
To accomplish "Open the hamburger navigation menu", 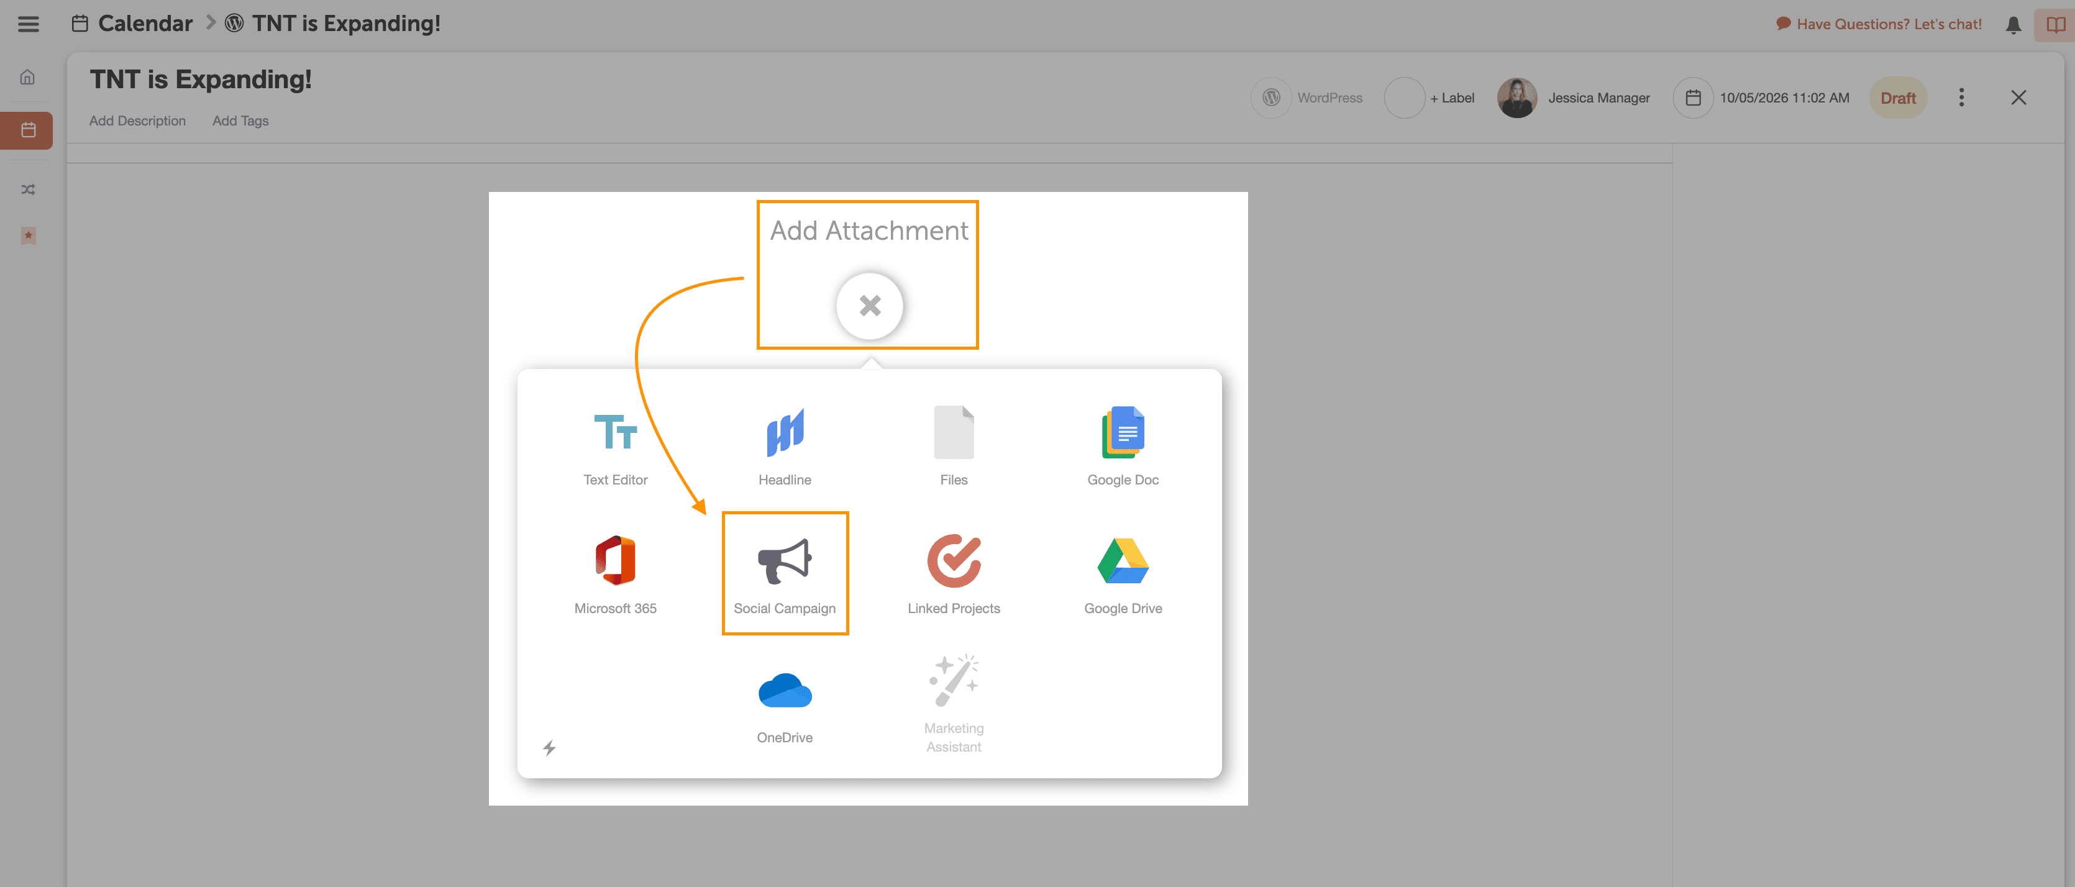I will 28,24.
